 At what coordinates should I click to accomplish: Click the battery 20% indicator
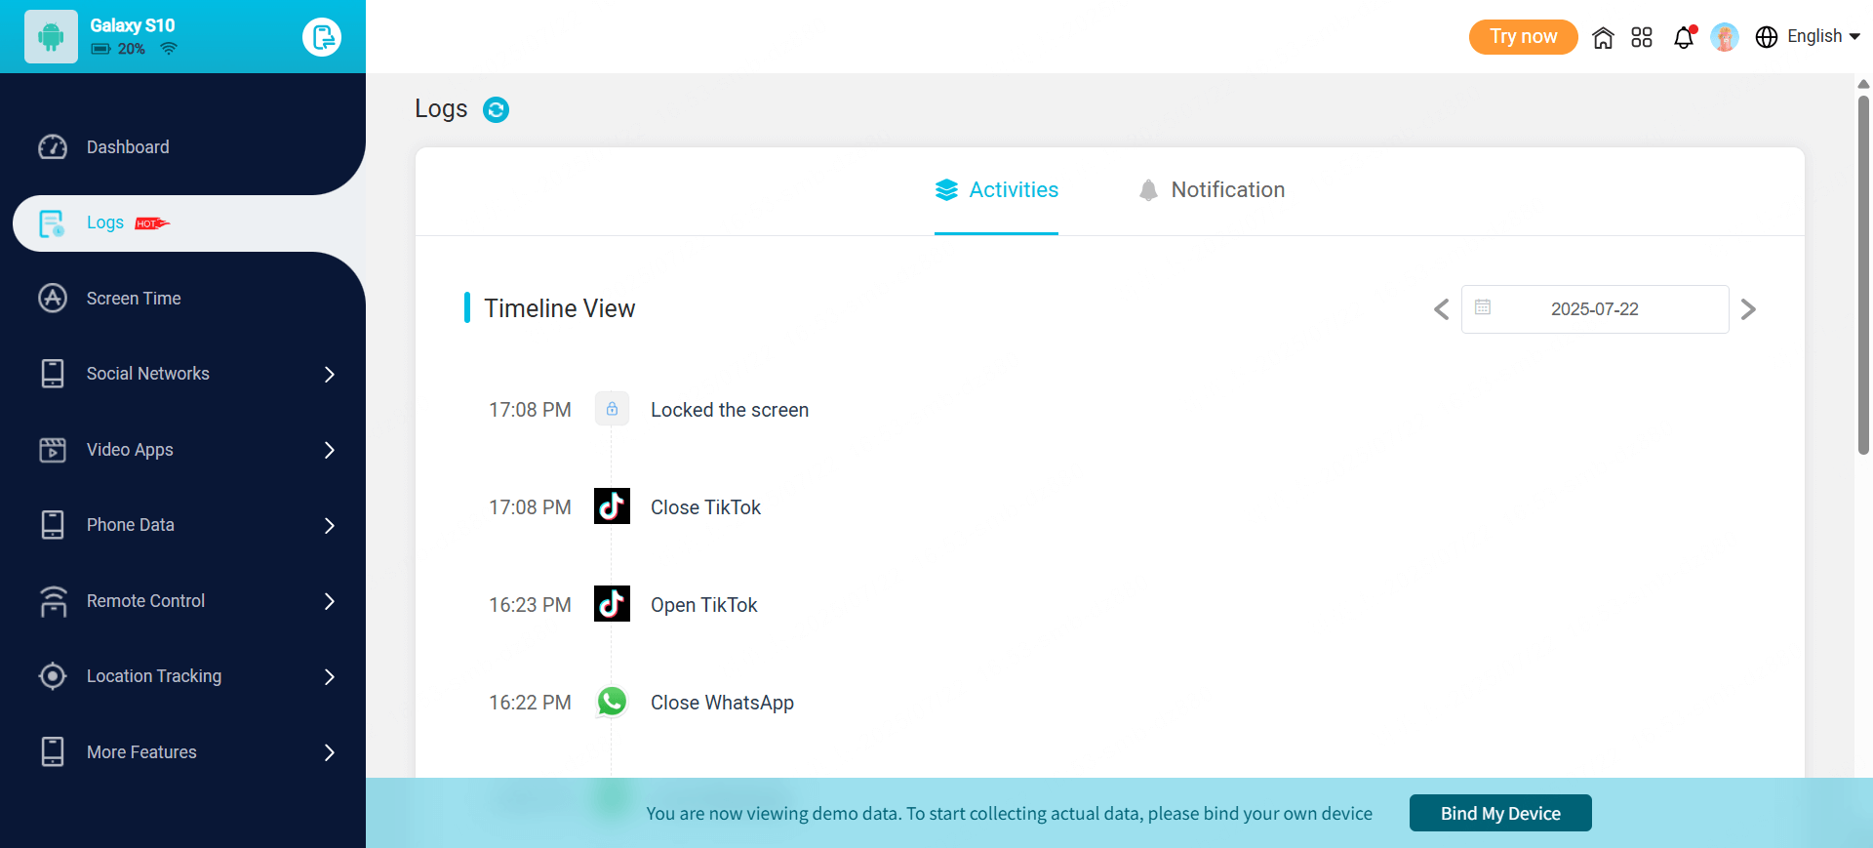(x=118, y=49)
